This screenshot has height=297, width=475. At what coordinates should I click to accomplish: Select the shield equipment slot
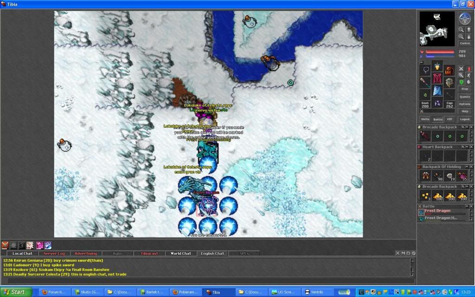click(449, 82)
